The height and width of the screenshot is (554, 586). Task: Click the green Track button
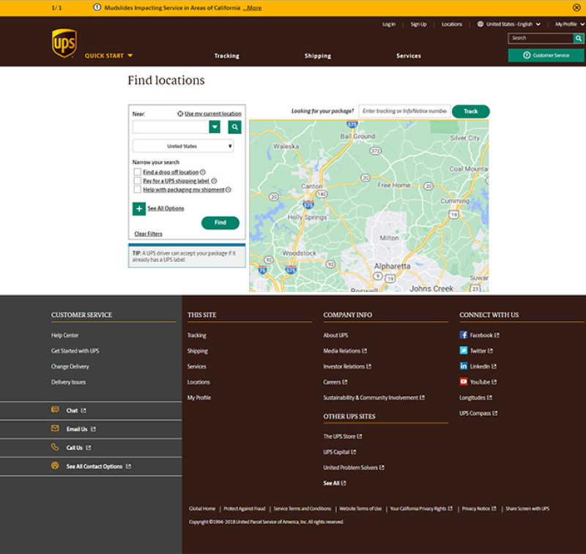pos(470,111)
